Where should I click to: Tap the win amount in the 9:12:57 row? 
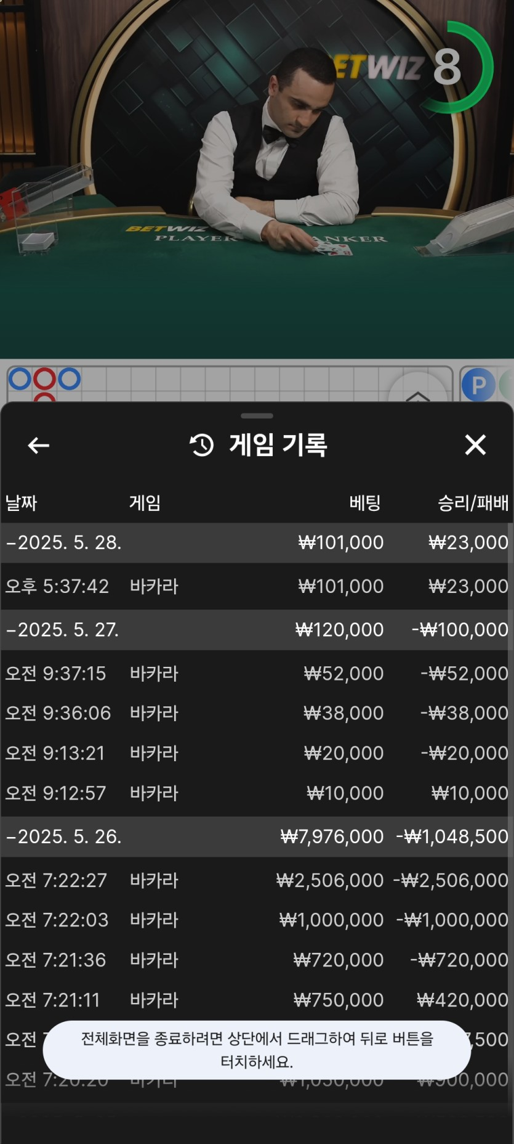(470, 793)
